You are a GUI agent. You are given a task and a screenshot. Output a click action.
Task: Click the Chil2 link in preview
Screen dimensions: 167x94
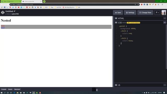[x=3, y=28]
